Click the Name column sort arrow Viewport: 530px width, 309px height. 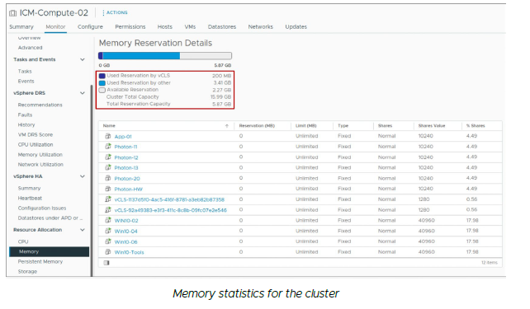227,126
